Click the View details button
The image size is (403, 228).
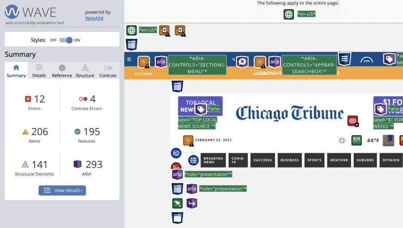62,191
